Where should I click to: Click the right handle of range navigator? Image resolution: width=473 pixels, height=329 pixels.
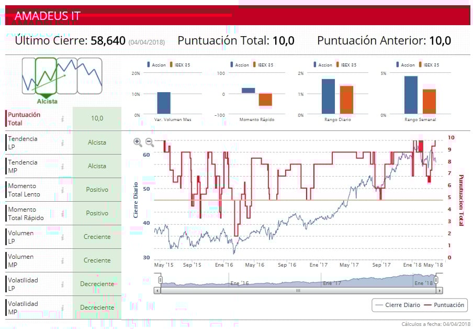(436, 280)
